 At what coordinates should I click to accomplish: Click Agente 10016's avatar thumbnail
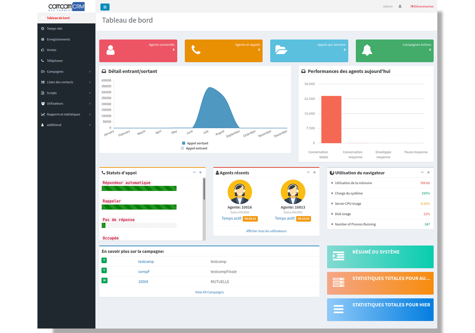click(x=240, y=191)
